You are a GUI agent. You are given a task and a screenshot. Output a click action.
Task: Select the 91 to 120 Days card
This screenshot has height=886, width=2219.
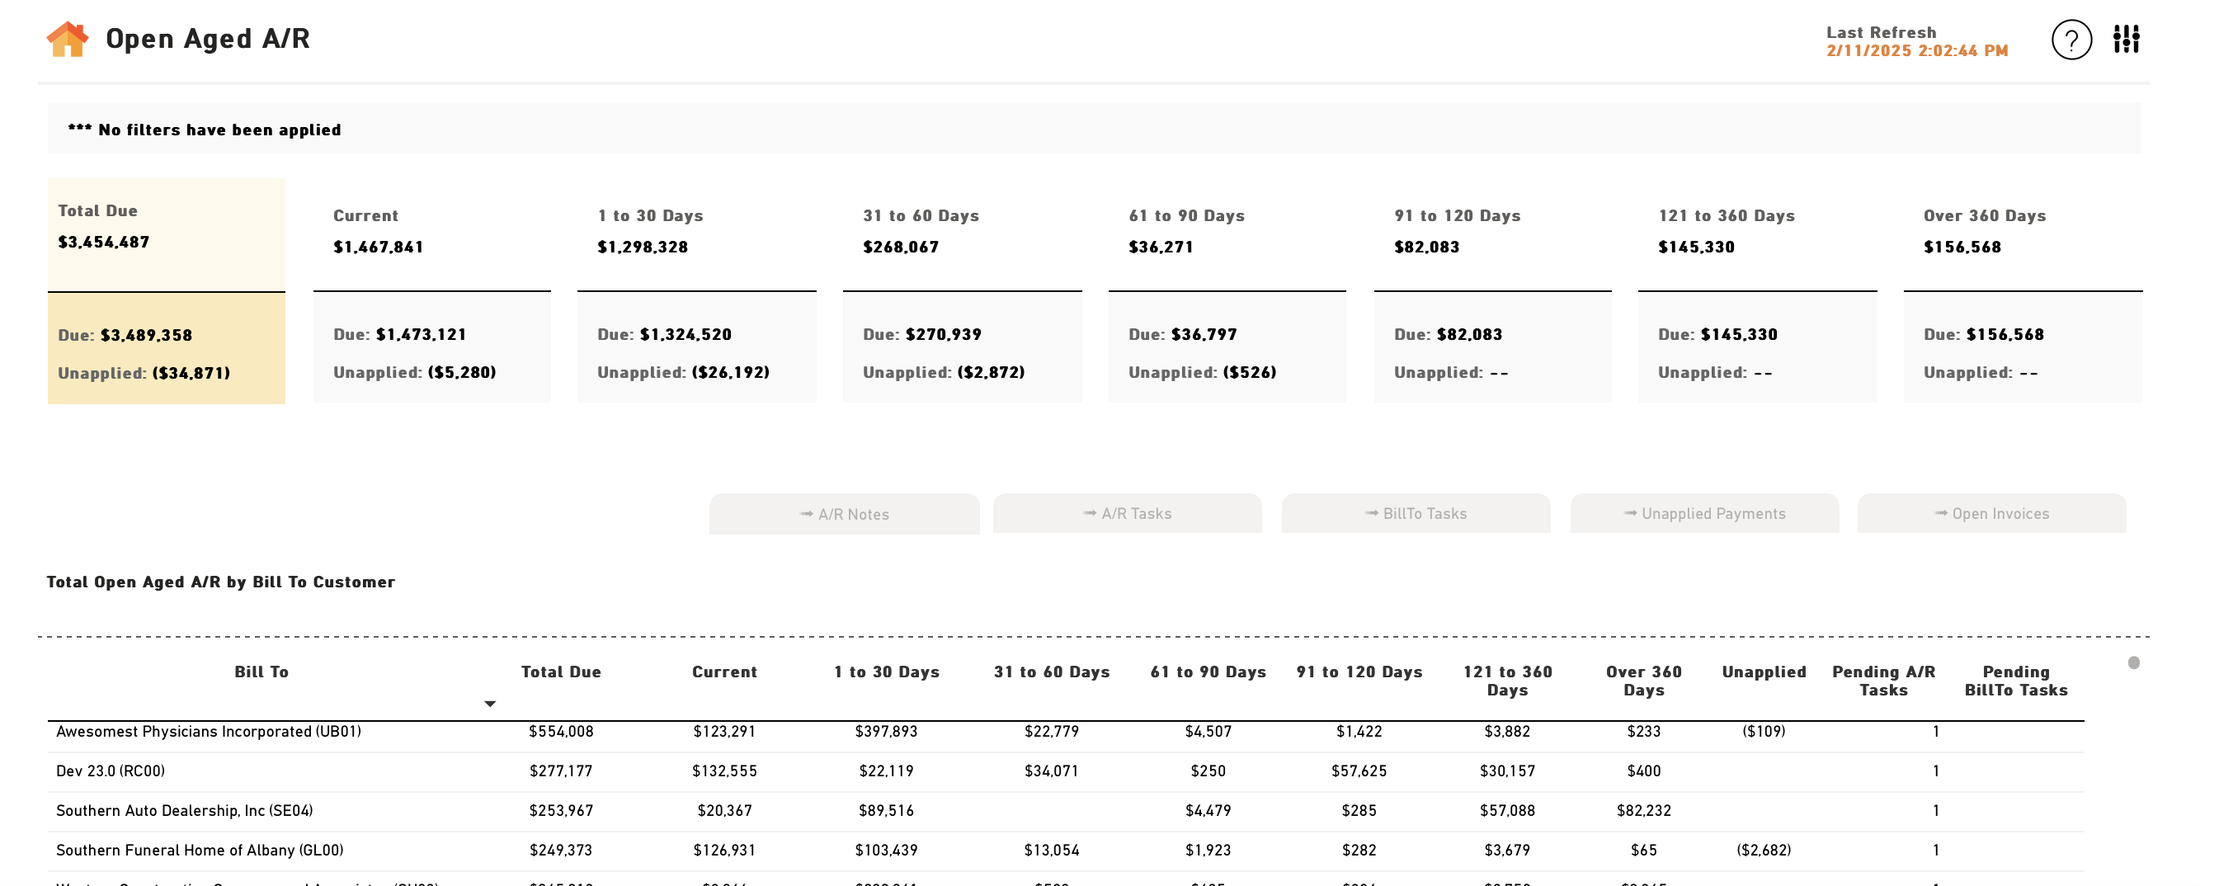(1492, 293)
